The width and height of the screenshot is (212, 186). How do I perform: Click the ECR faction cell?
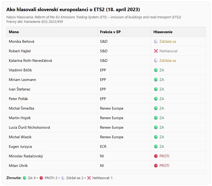tap(103, 146)
